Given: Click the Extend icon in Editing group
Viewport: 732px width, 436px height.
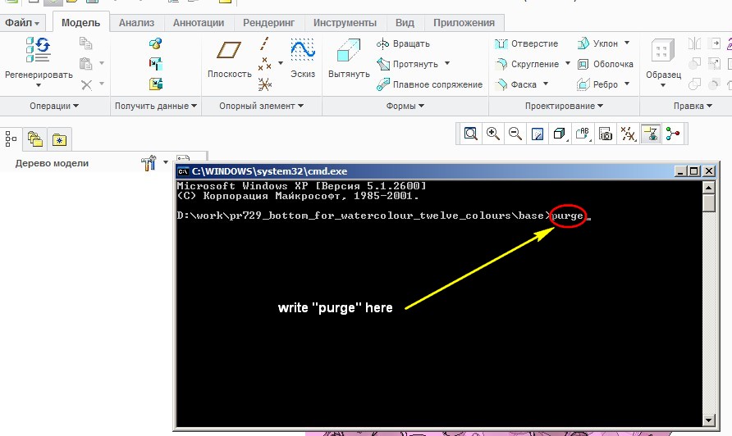Looking at the screenshot, I should tap(714, 43).
